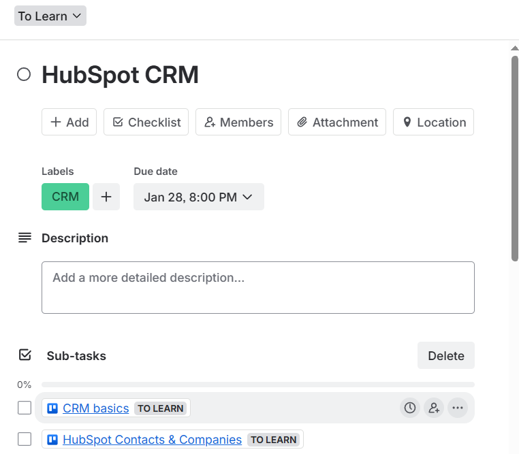This screenshot has height=454, width=519.
Task: Click the 0% progress text
Action: [x=24, y=385]
